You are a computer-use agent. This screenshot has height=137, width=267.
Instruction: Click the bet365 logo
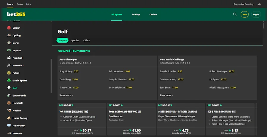coord(16,14)
